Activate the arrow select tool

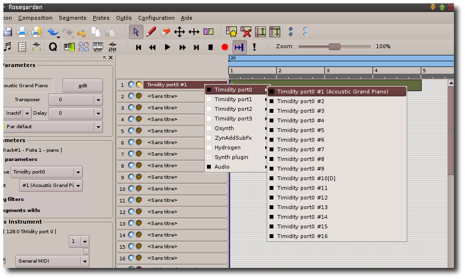(136, 32)
